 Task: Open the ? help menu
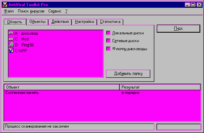66,11
